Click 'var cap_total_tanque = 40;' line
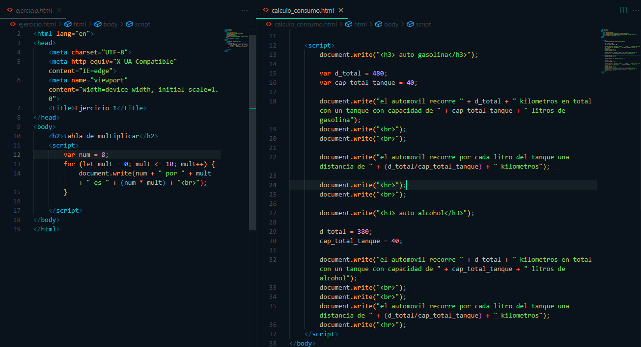Viewport: 641px width, 347px height. point(368,83)
